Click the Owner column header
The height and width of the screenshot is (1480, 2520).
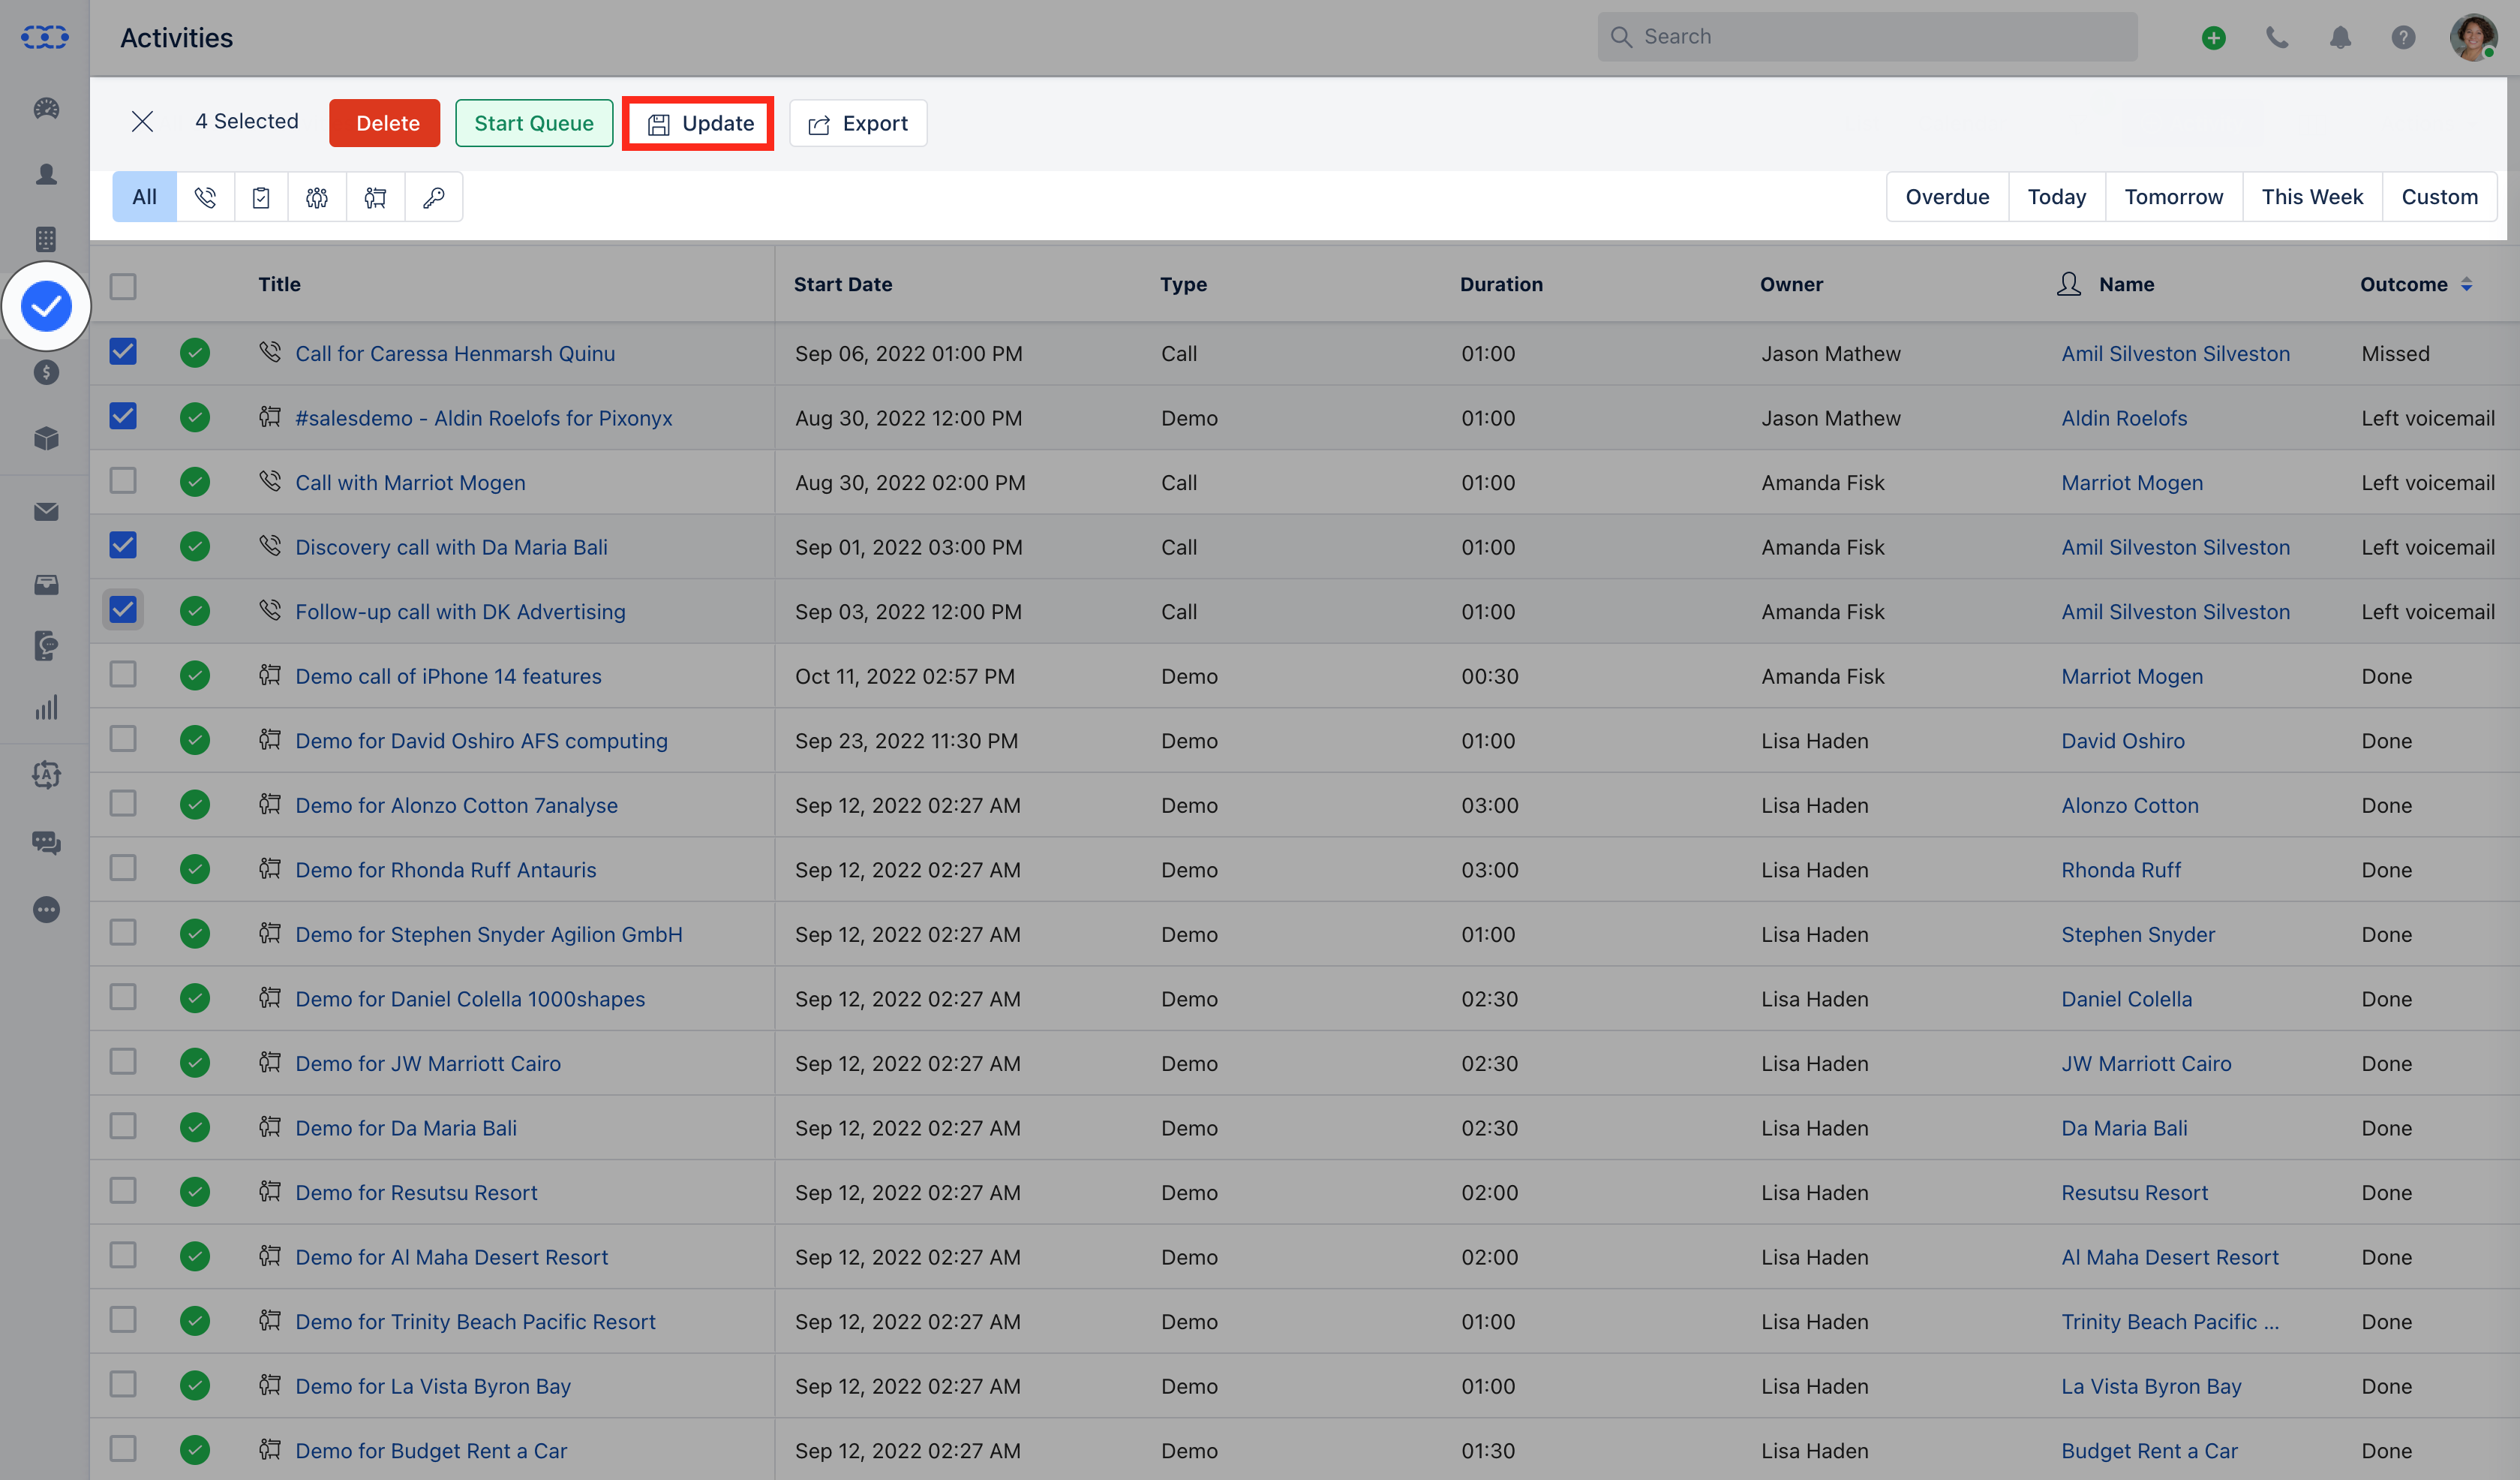click(x=1791, y=285)
